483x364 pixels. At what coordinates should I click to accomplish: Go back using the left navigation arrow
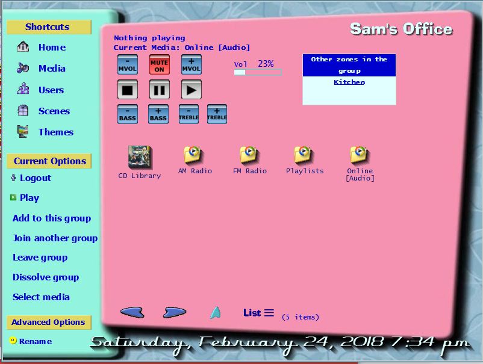(x=132, y=312)
